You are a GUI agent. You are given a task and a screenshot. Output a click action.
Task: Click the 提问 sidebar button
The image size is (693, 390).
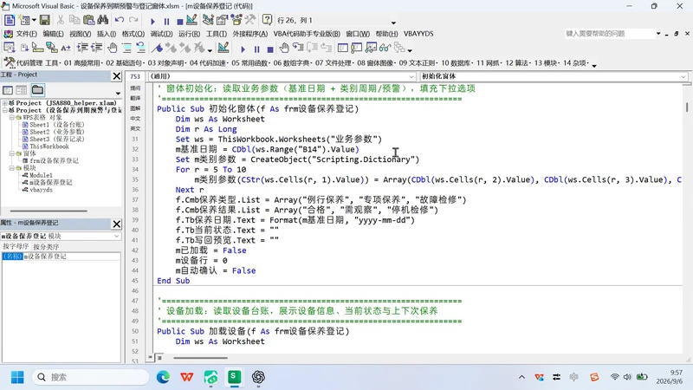tap(135, 88)
